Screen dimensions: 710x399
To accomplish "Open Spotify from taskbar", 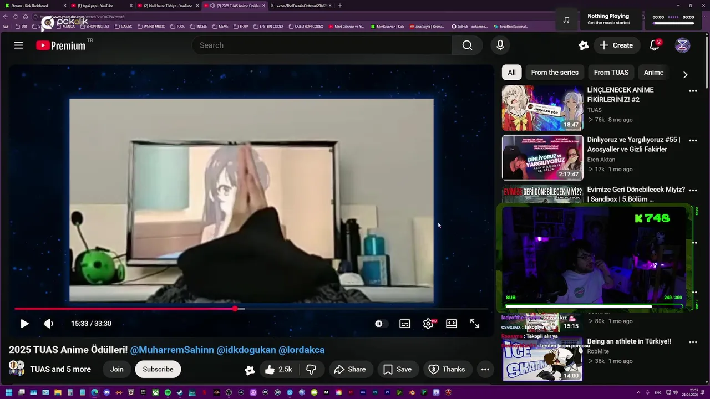I will tap(168, 392).
